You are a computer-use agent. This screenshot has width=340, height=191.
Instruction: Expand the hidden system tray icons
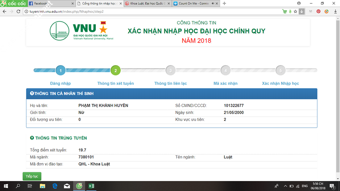[x=285, y=186]
